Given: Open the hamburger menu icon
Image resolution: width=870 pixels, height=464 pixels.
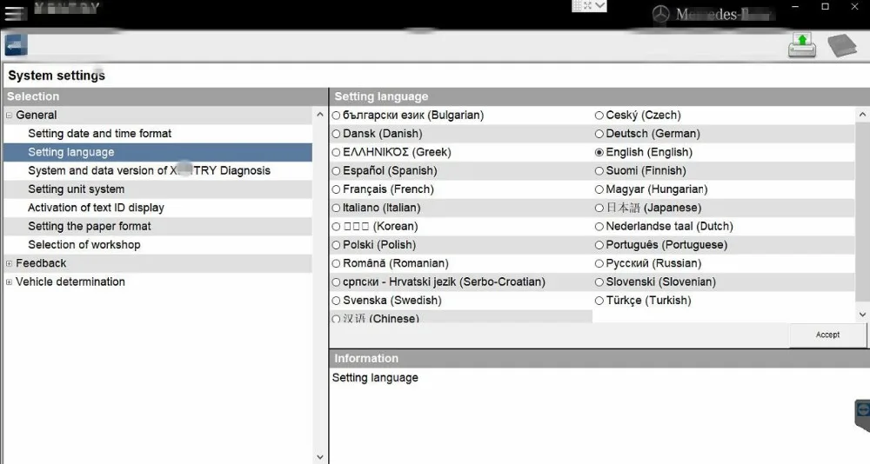Looking at the screenshot, I should [x=16, y=13].
